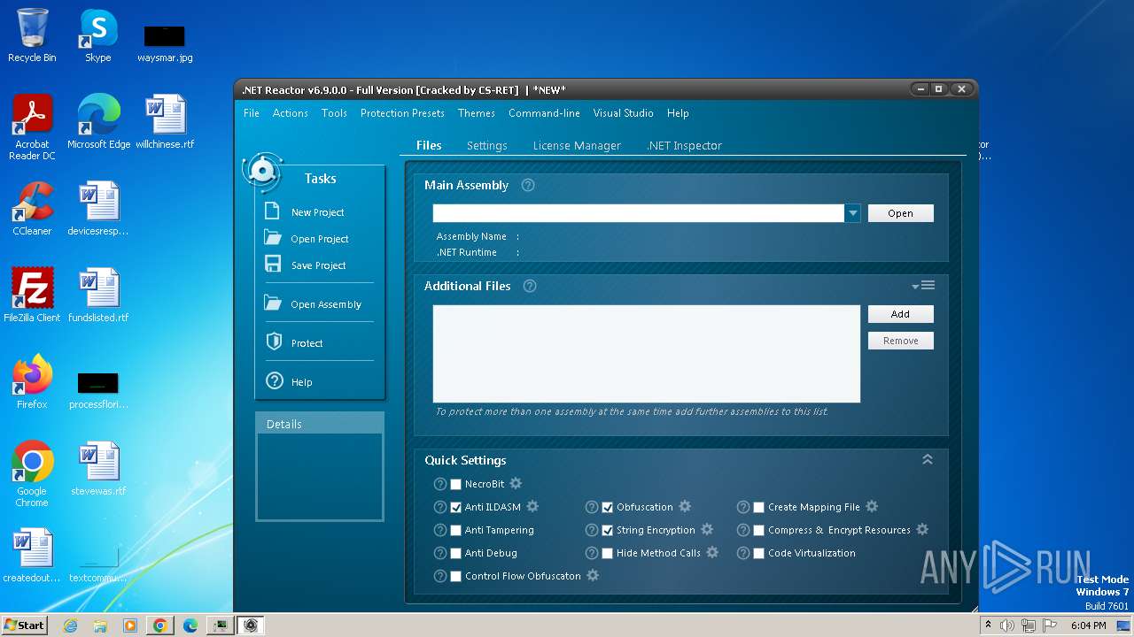
Task: Launch Chrome from the taskbar
Action: point(159,625)
